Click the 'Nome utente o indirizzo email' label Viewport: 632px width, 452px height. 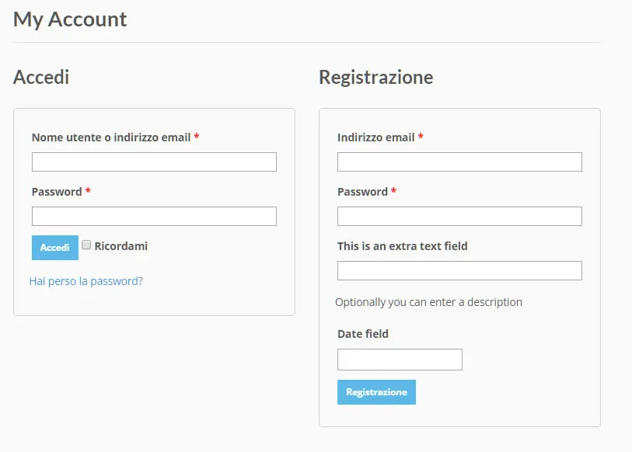tap(111, 137)
